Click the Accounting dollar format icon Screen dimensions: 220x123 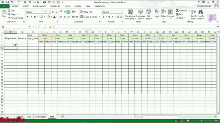pos(104,17)
